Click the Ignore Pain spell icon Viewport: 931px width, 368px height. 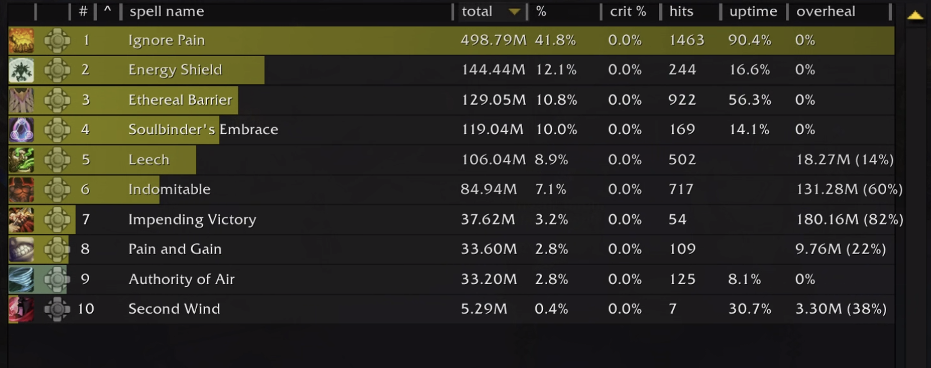pyautogui.click(x=21, y=40)
